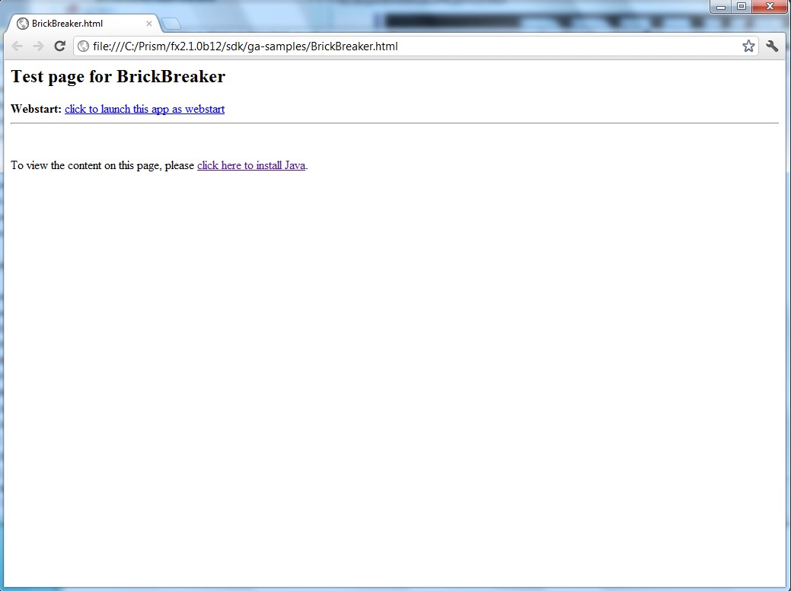
Task: Open the wrench settings menu
Action: click(x=772, y=46)
